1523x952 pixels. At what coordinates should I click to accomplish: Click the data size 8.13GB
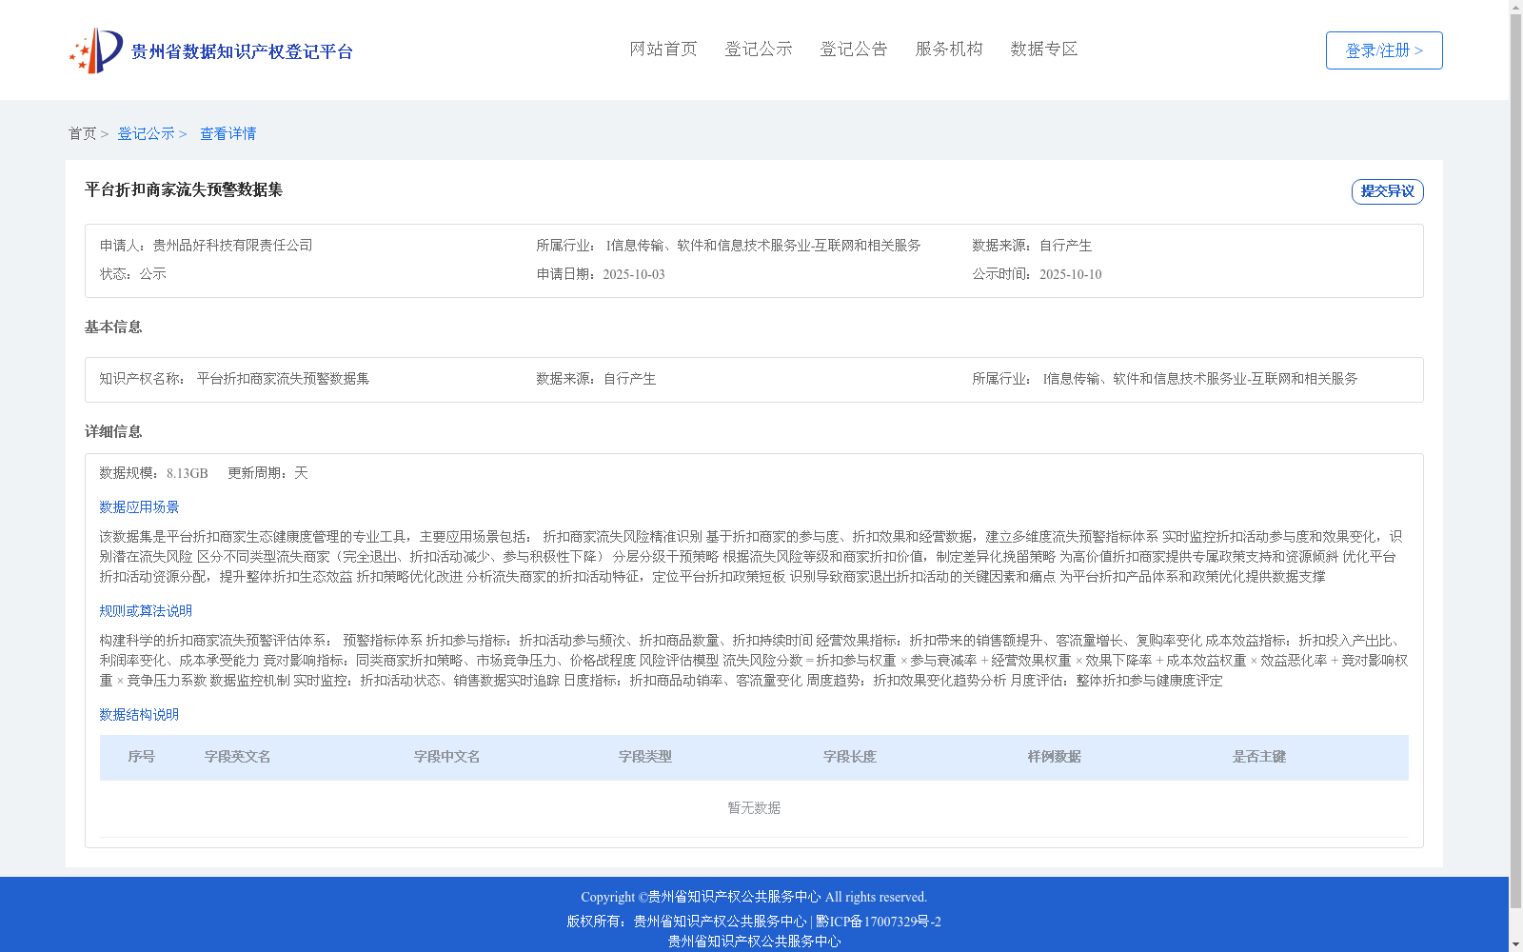coord(188,473)
